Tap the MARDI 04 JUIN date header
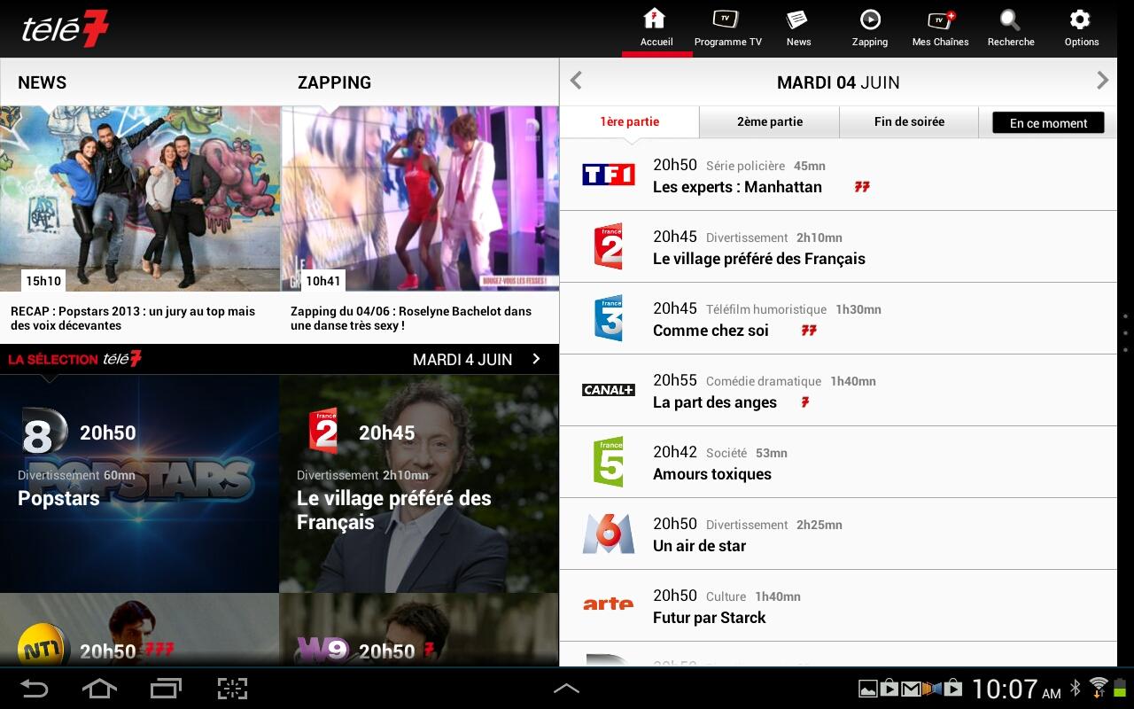The height and width of the screenshot is (709, 1134). click(838, 82)
